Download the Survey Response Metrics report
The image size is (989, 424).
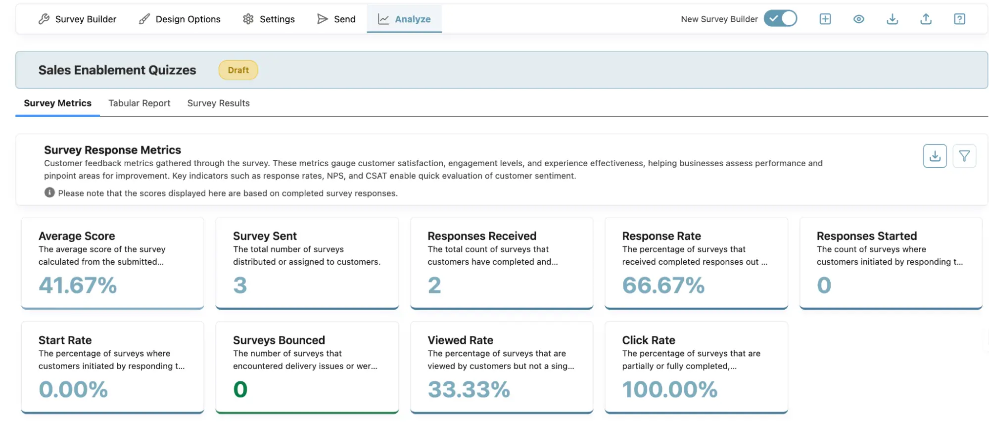tap(935, 156)
